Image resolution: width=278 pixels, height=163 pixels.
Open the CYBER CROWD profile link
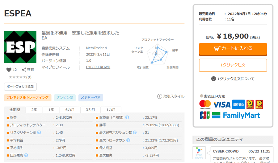[98, 67]
